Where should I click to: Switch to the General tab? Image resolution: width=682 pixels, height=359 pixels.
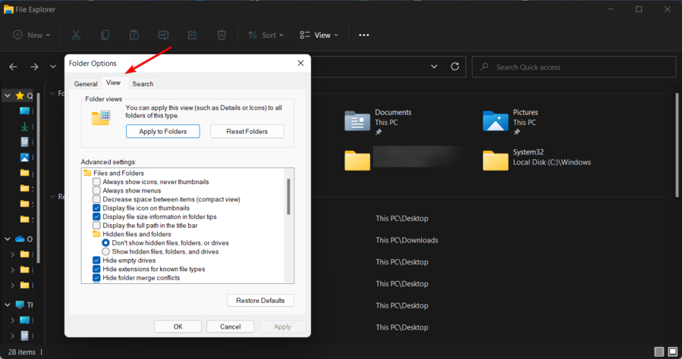(86, 84)
